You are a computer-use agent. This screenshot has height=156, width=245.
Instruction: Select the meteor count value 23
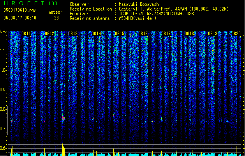point(56,18)
